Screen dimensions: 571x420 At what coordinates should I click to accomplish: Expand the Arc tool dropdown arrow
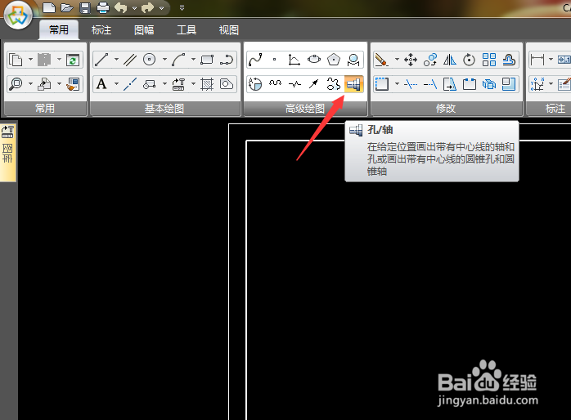tap(193, 60)
